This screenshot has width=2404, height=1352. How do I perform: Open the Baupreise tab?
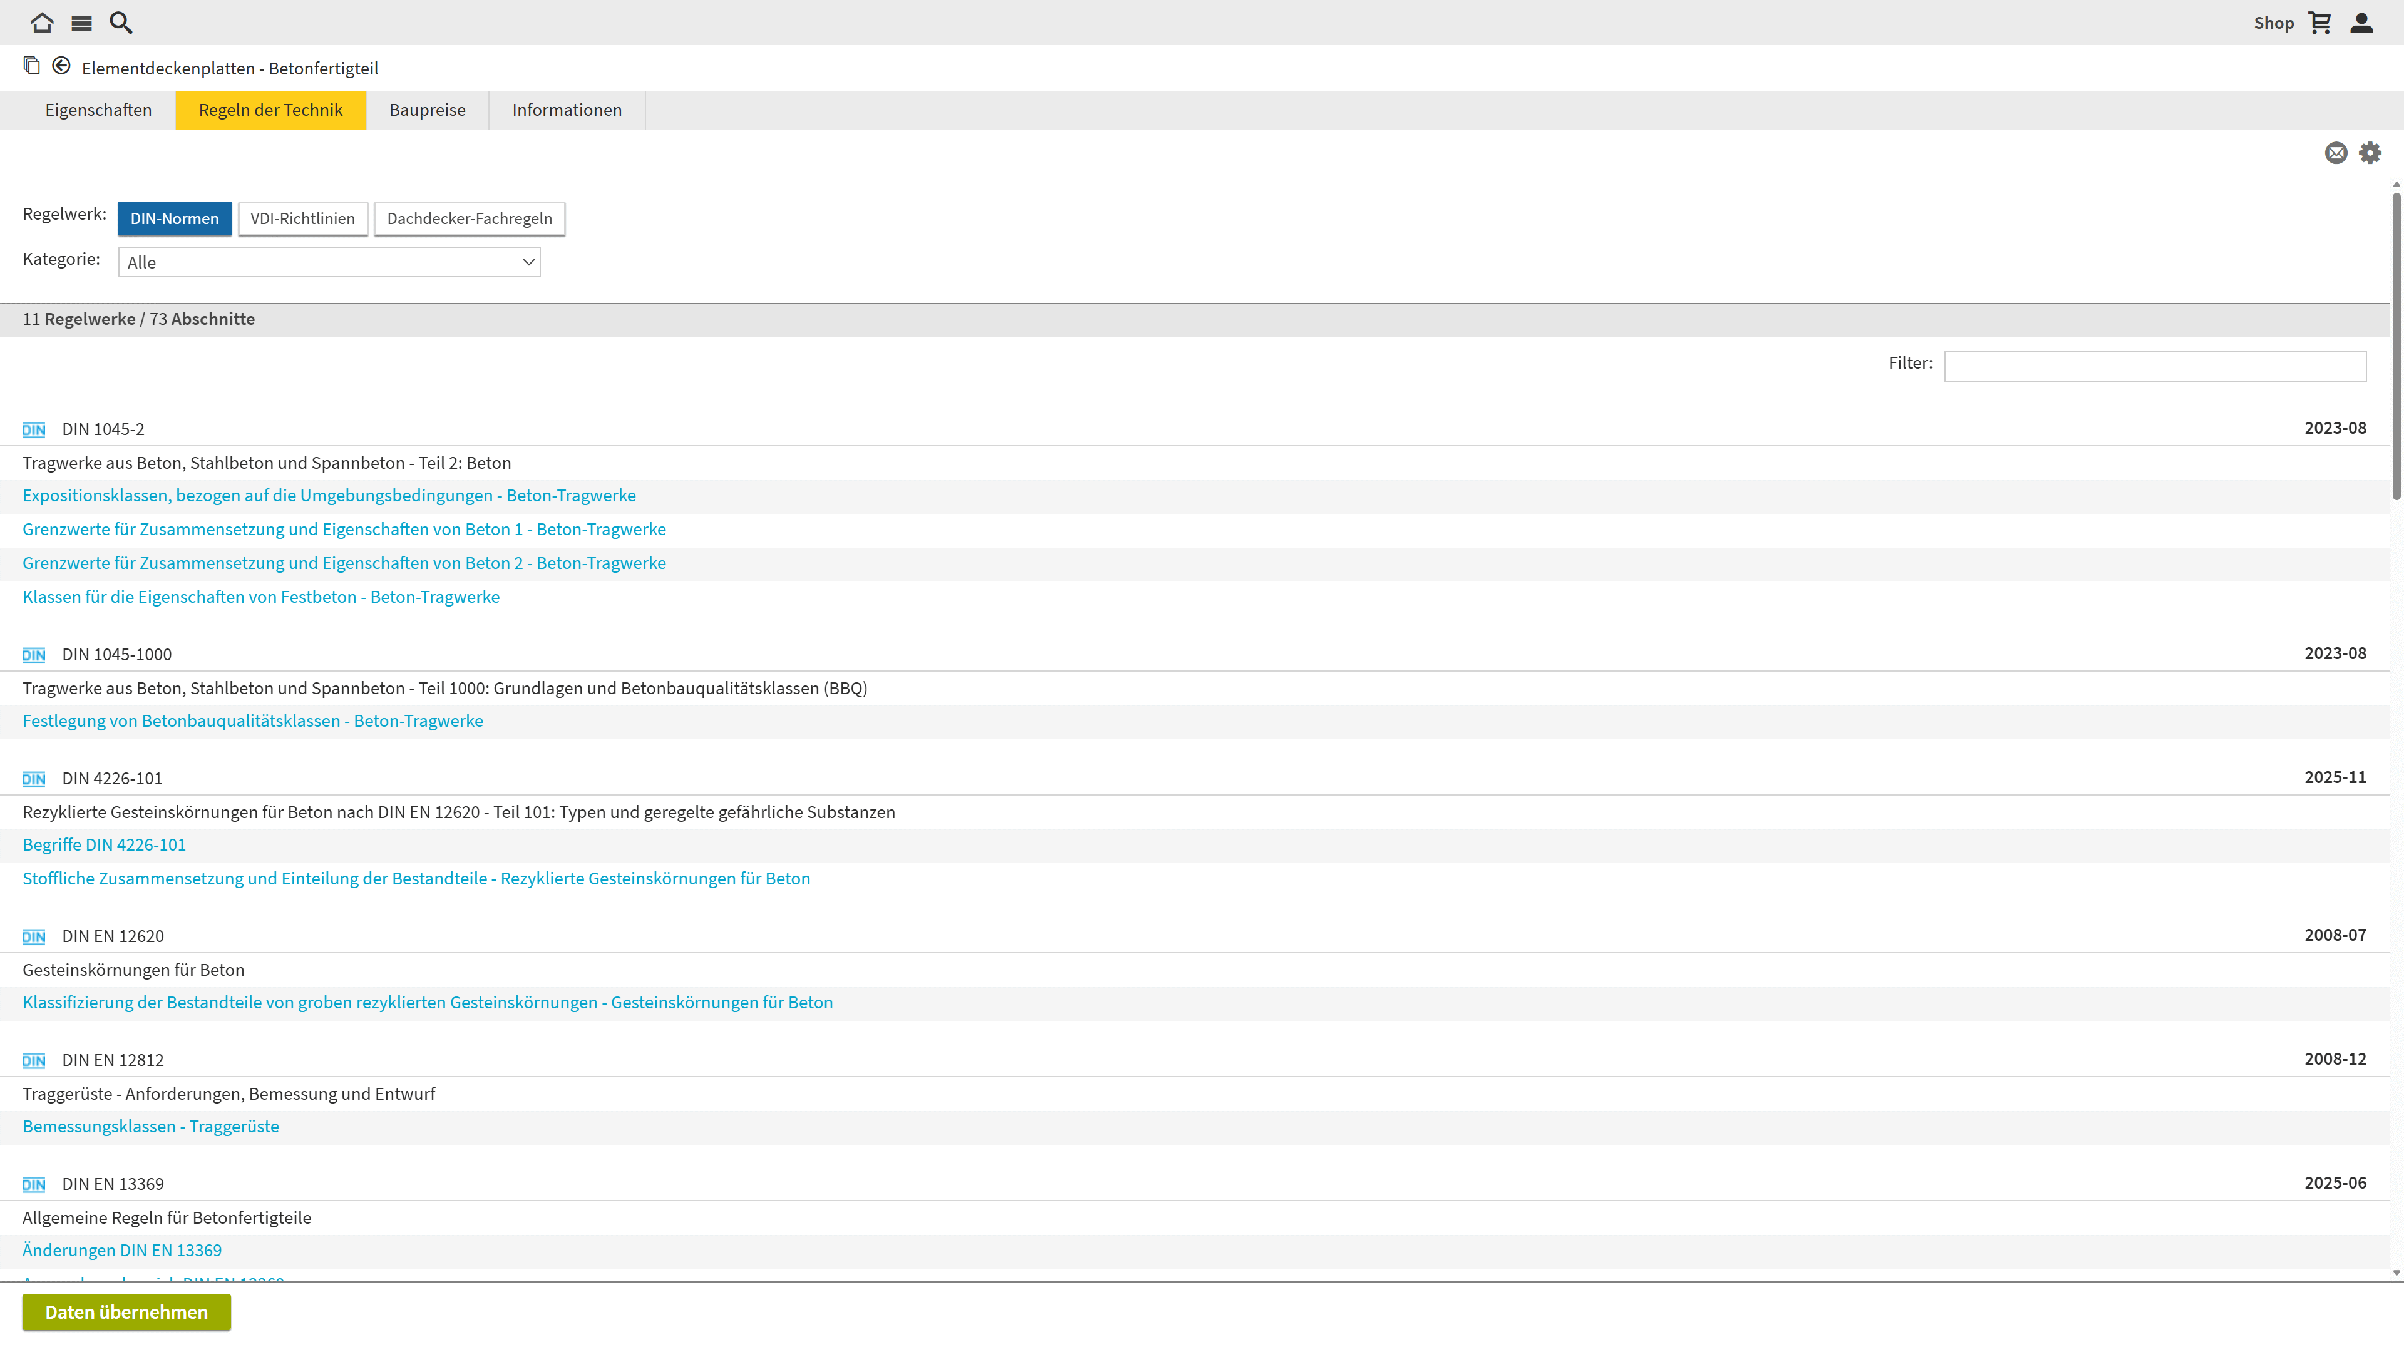coord(428,110)
